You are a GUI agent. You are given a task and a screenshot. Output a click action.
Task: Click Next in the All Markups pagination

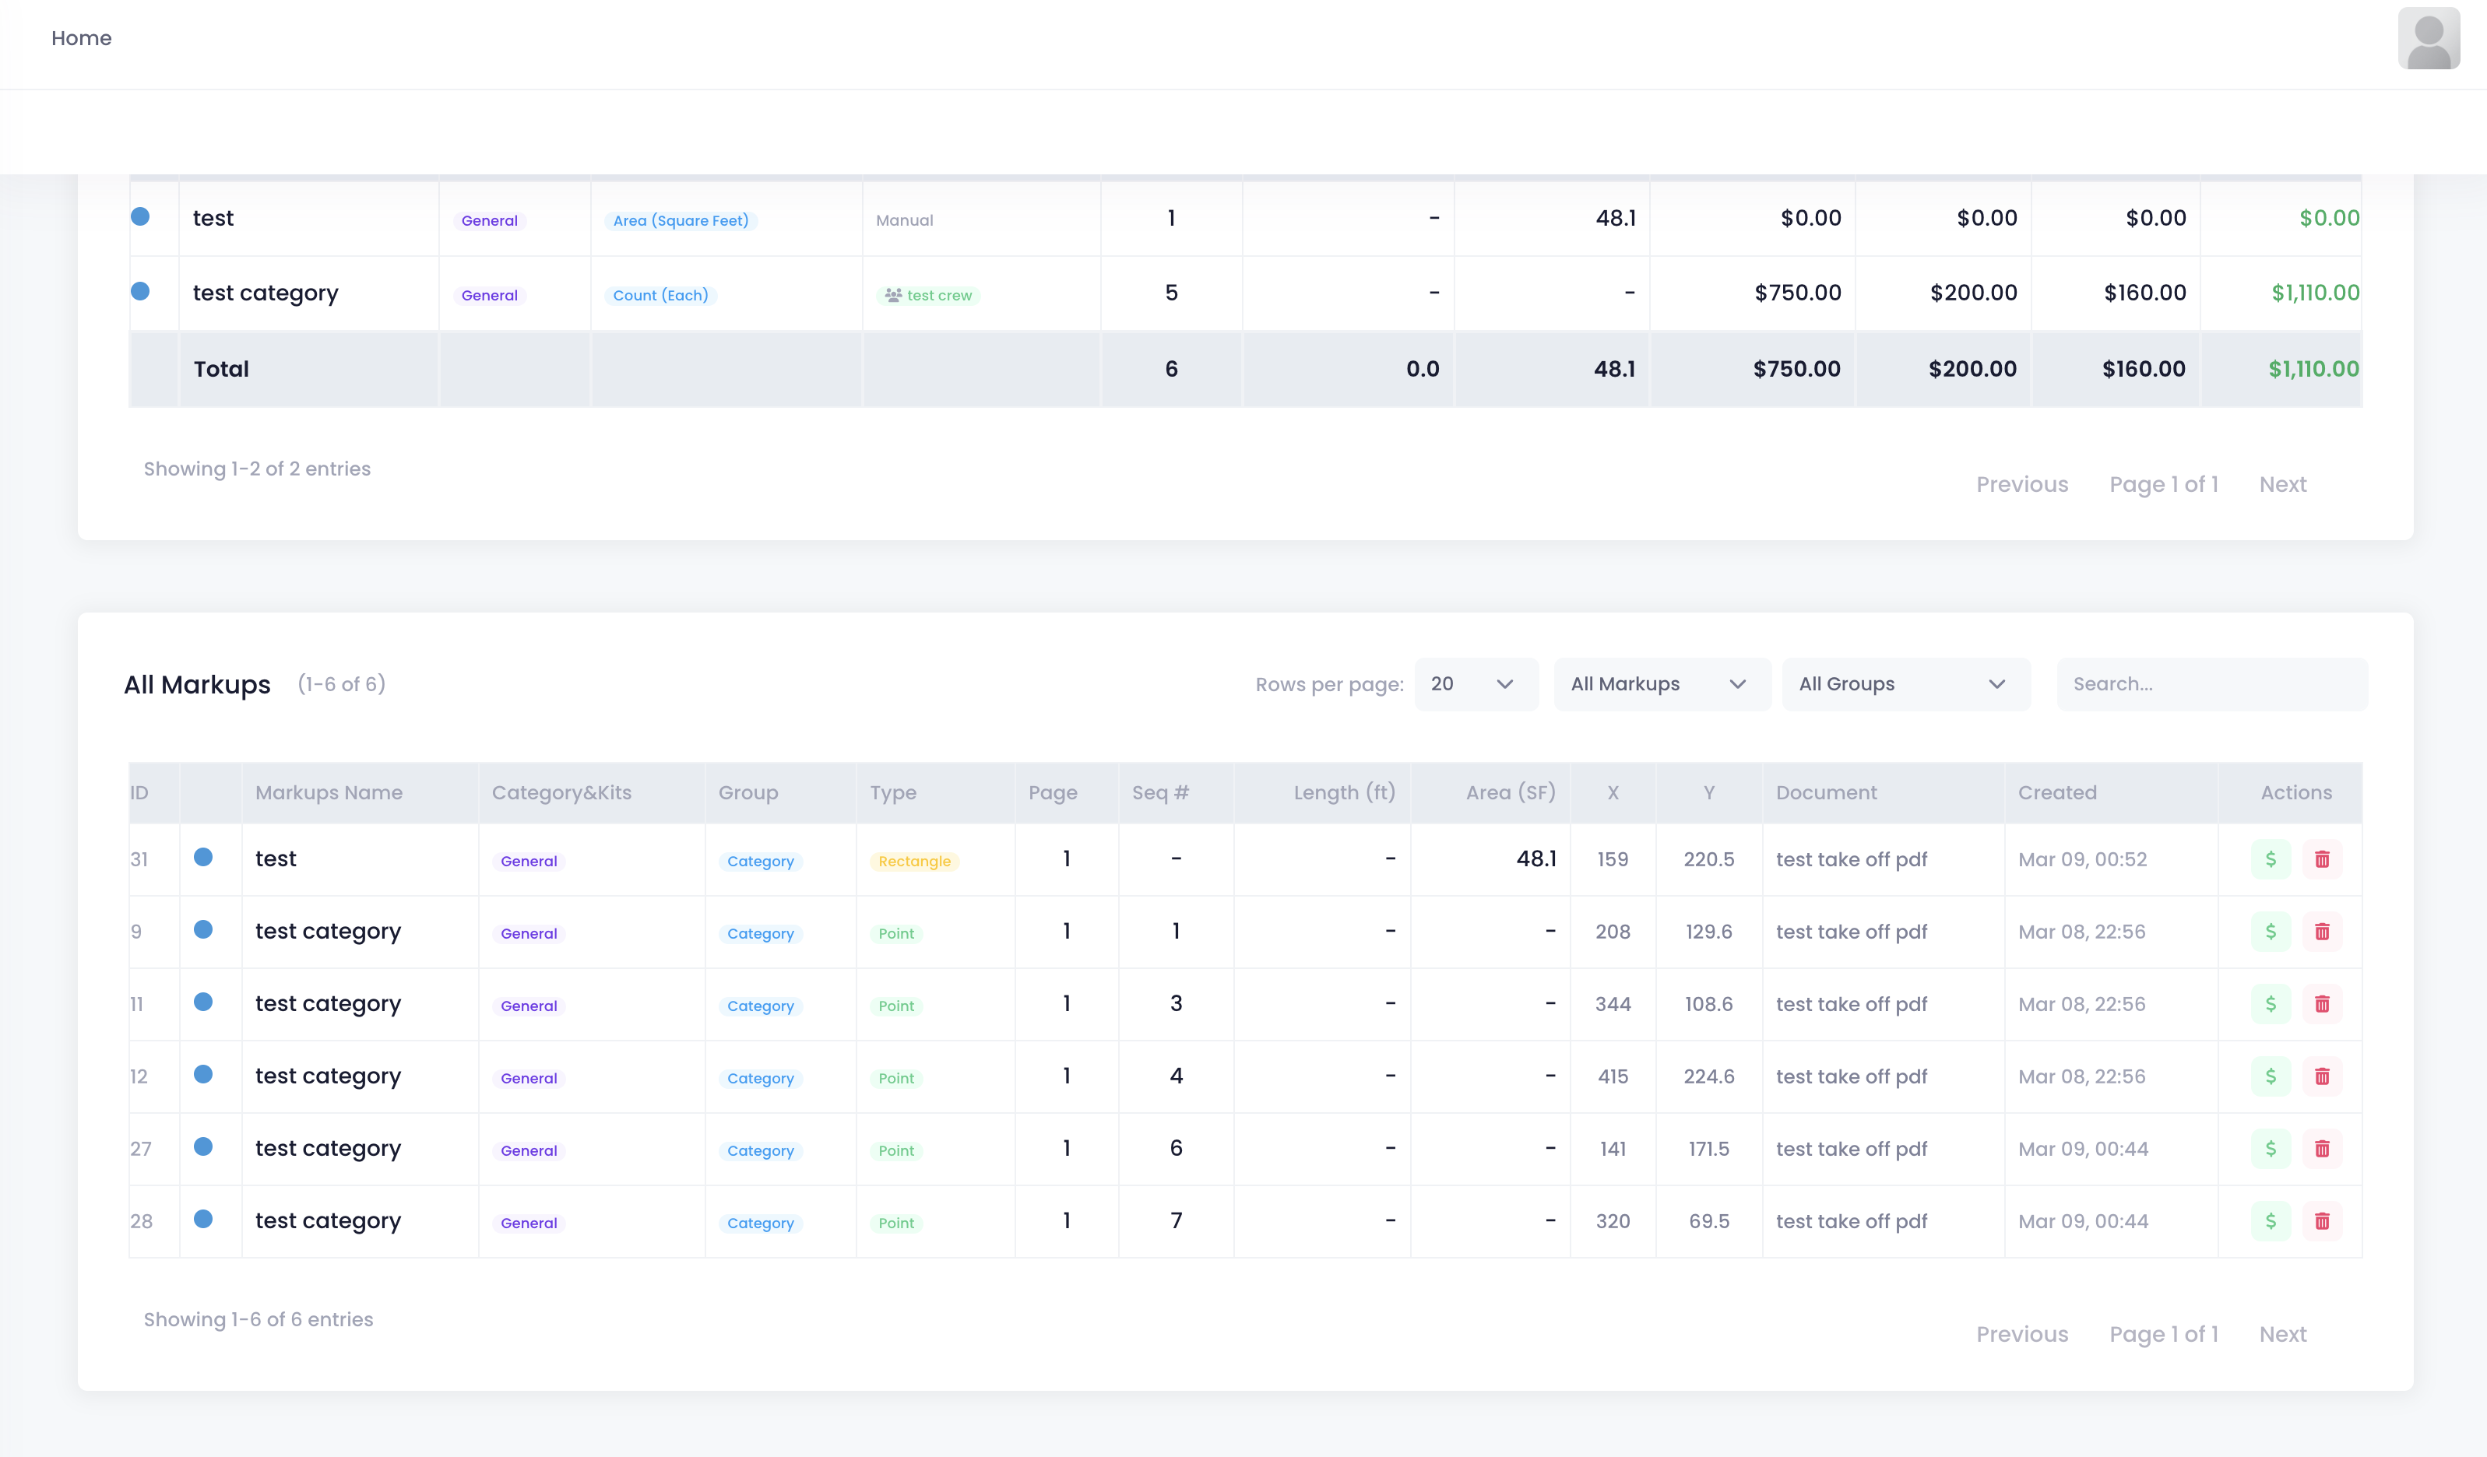coord(2281,1334)
